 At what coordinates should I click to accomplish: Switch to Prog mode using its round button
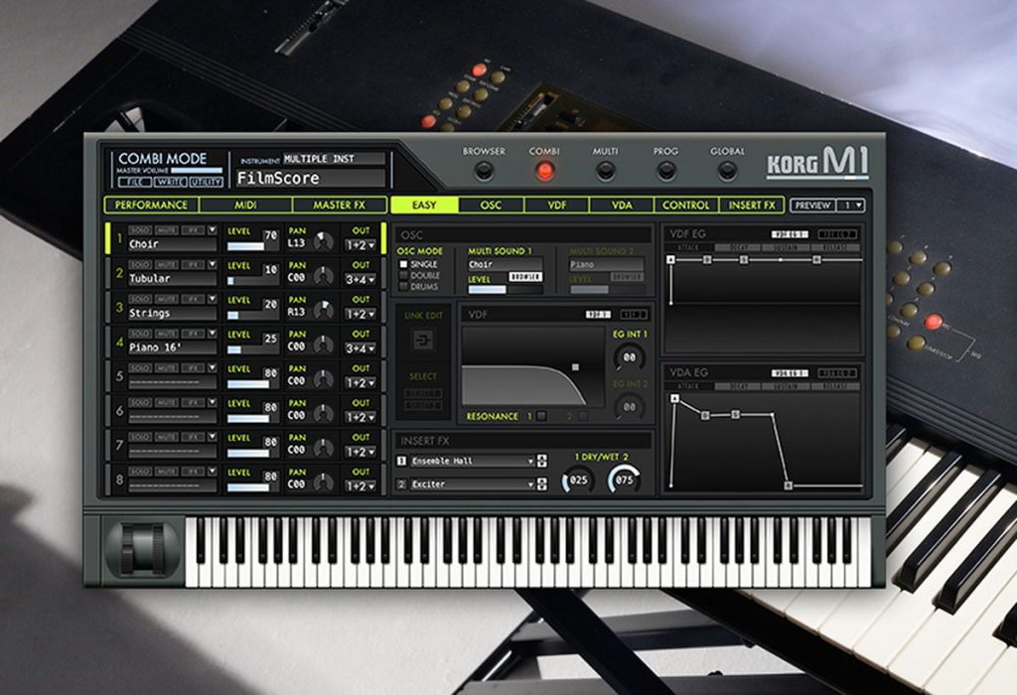point(666,171)
